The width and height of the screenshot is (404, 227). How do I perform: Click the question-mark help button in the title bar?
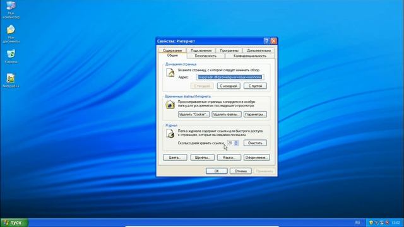[x=266, y=41]
